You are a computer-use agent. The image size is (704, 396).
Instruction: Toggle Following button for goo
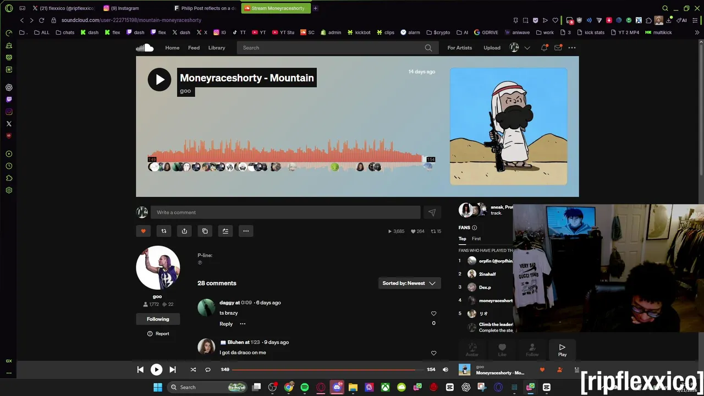pyautogui.click(x=158, y=319)
